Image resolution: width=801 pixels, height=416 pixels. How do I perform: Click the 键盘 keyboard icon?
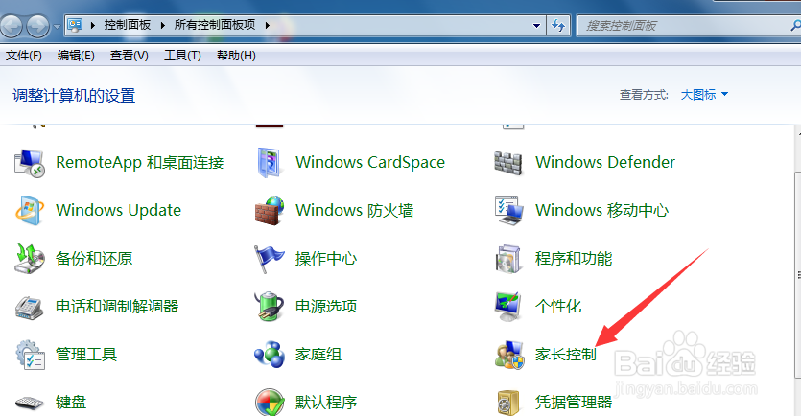point(29,403)
